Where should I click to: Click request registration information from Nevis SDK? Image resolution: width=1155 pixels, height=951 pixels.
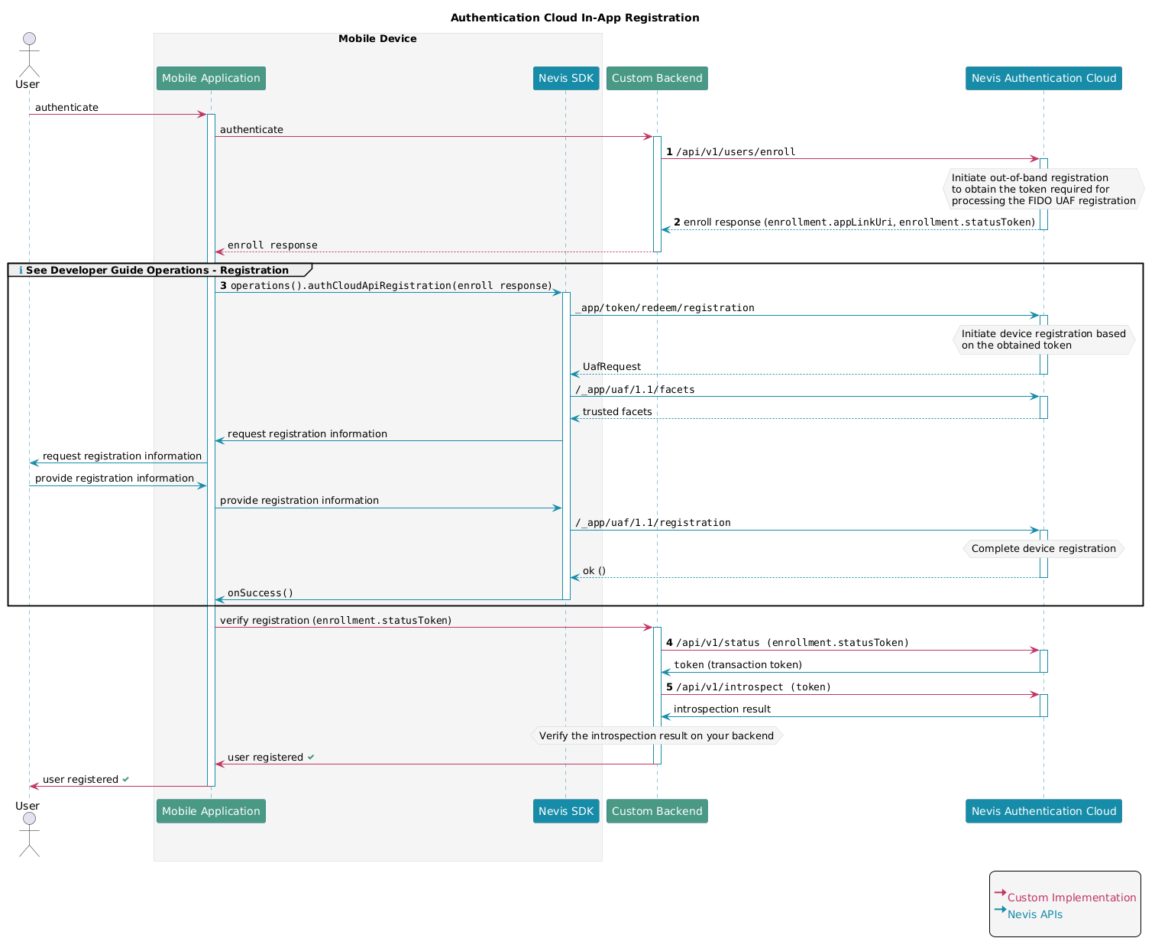(307, 434)
